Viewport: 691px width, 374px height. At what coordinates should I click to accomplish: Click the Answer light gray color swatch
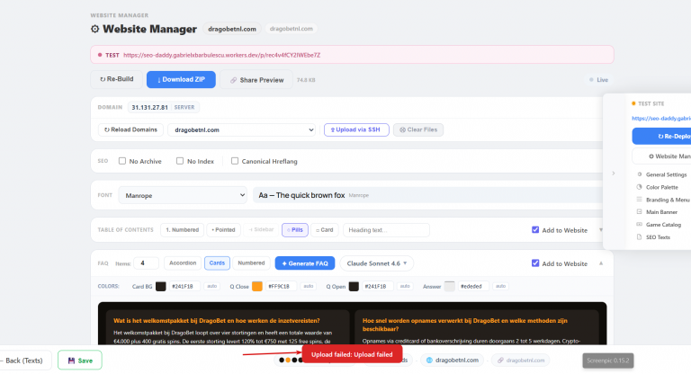[x=450, y=286]
